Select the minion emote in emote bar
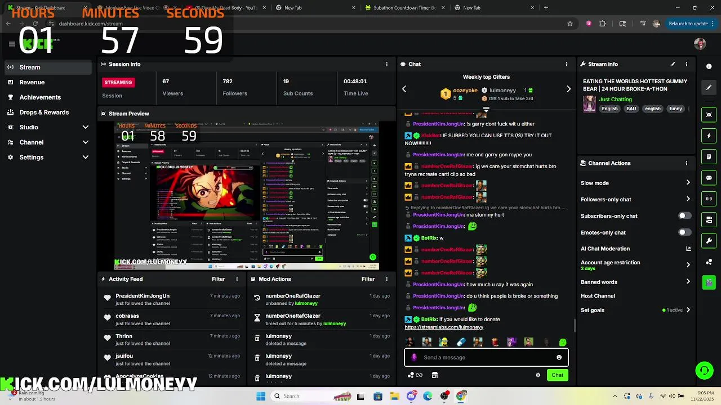 (444, 342)
